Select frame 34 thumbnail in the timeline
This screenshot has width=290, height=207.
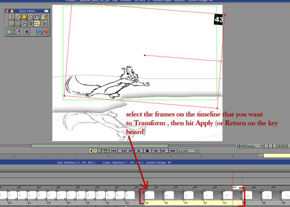(149, 195)
